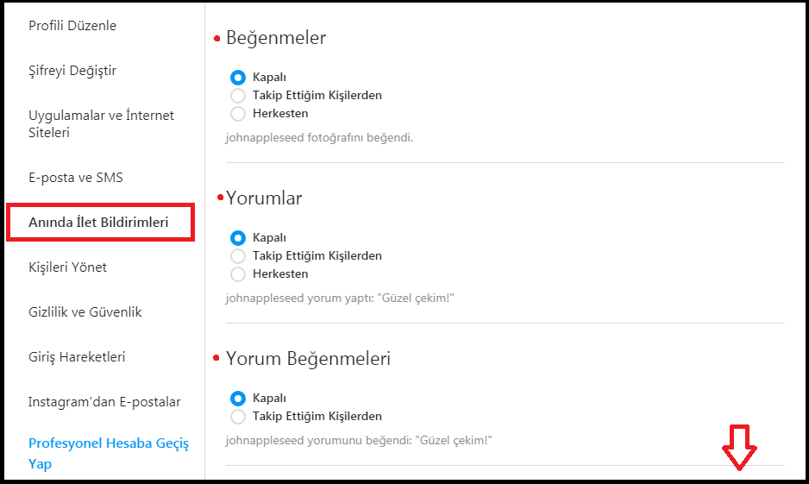Select Herkesten option under Beğenmeler
Screen dimensions: 809x484
(x=239, y=113)
